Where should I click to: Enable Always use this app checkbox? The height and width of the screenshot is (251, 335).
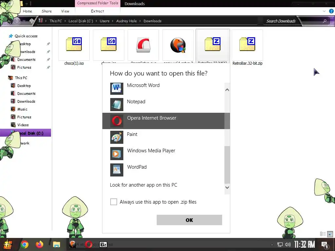114,202
